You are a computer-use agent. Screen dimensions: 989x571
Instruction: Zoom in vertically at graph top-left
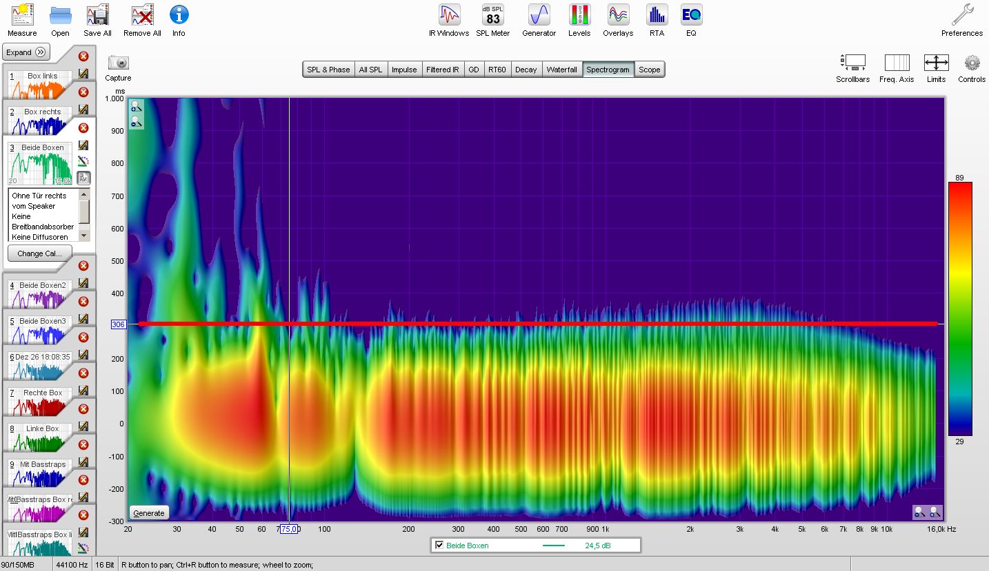point(137,107)
